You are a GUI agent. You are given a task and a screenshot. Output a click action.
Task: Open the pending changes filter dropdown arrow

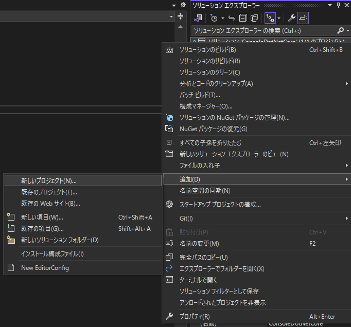pyautogui.click(x=223, y=18)
